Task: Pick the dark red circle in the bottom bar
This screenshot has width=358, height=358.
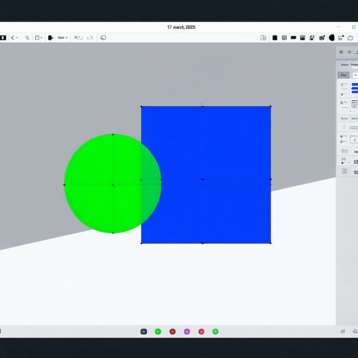Action: pos(172,331)
